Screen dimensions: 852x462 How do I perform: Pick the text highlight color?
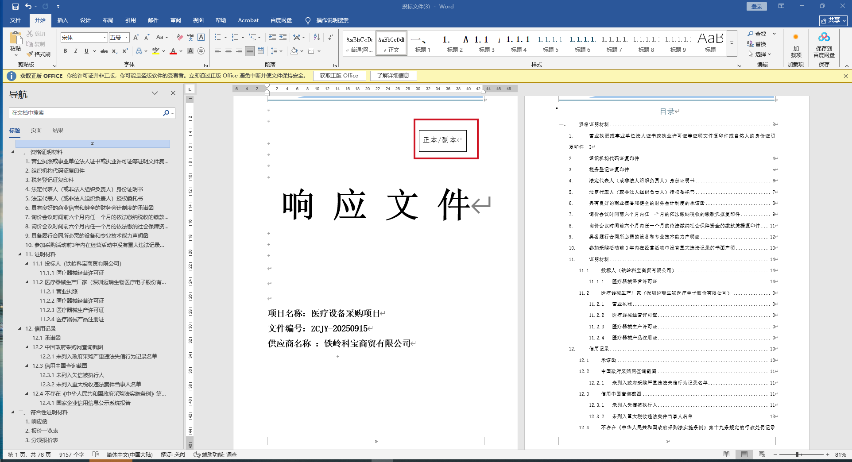pos(156,51)
